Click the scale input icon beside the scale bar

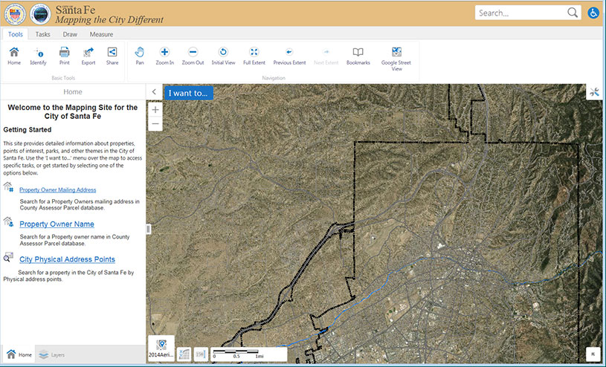[x=200, y=354]
